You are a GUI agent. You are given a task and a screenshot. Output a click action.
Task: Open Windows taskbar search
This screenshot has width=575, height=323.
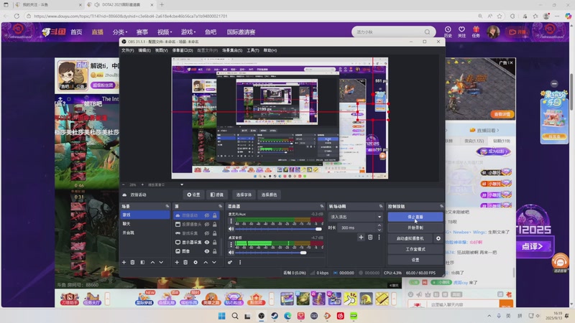tap(235, 316)
